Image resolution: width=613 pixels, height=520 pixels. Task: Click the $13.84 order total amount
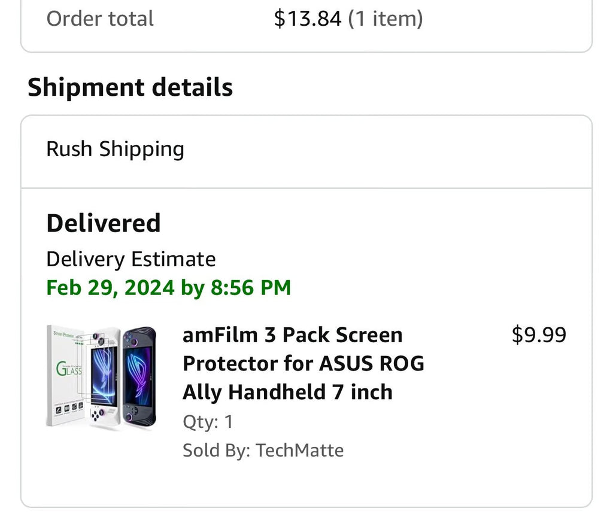[x=307, y=19]
